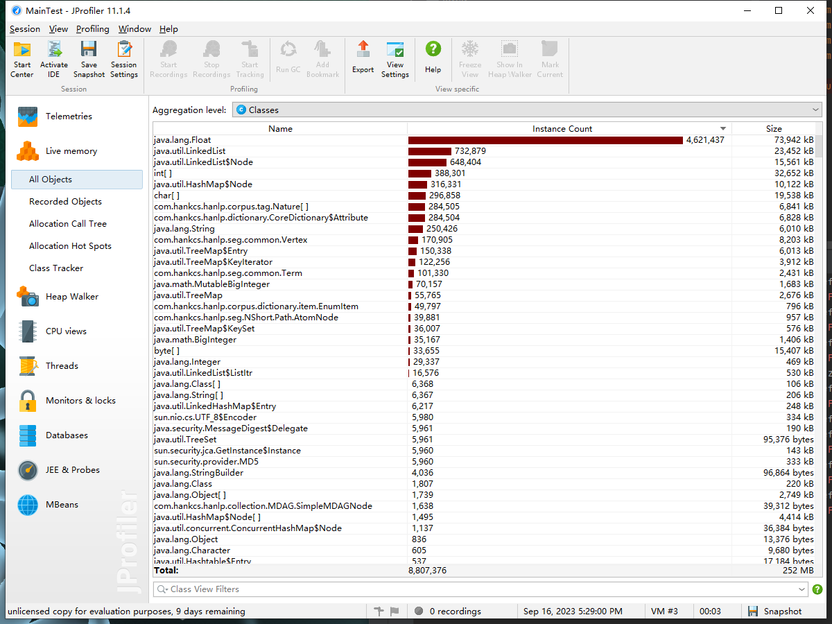The image size is (832, 624).
Task: Click into the Class View Filters field
Action: (480, 589)
